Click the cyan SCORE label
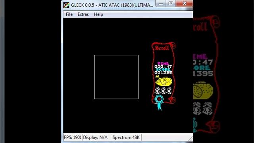254x143 pixels. pos(163,70)
